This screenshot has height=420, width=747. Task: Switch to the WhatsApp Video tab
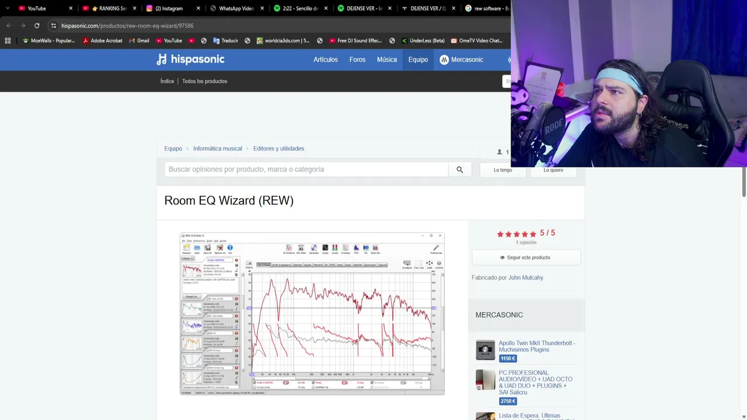coord(236,8)
